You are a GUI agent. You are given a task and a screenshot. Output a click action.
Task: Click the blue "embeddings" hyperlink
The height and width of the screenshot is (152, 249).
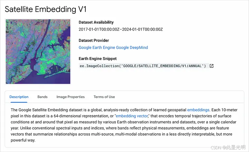[x=198, y=110]
